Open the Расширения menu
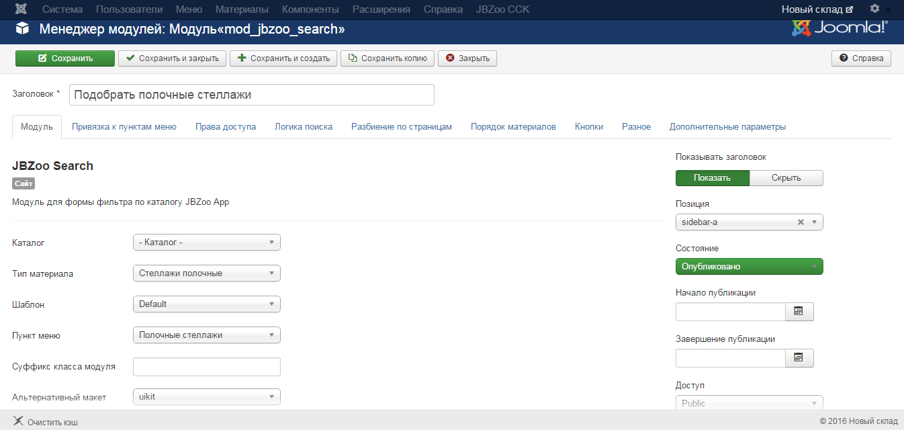Image resolution: width=904 pixels, height=430 pixels. (381, 9)
